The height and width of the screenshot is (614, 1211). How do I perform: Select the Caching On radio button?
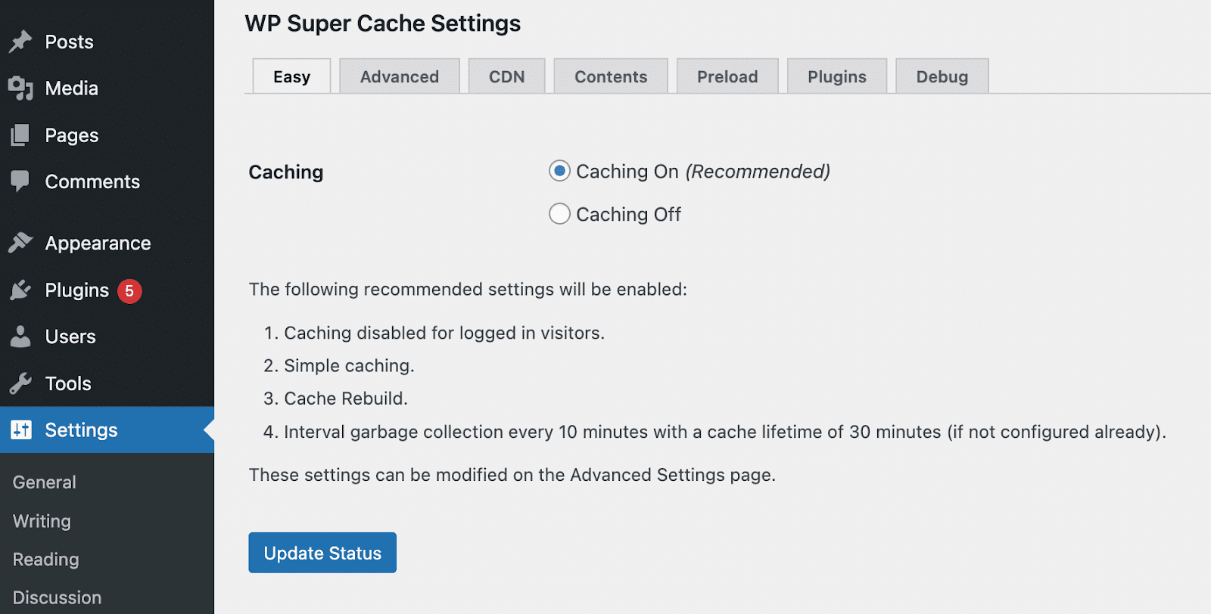tap(559, 171)
